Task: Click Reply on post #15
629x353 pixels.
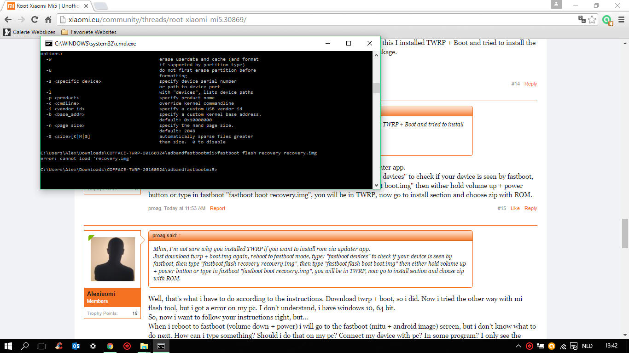Action: (530, 208)
